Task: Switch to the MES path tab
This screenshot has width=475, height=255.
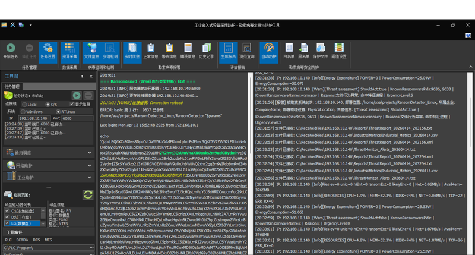Action: (x=48, y=240)
